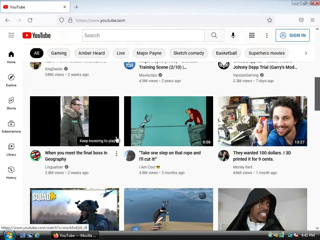The width and height of the screenshot is (320, 240).
Task: Bookmark page with star icon
Action: 270,20
